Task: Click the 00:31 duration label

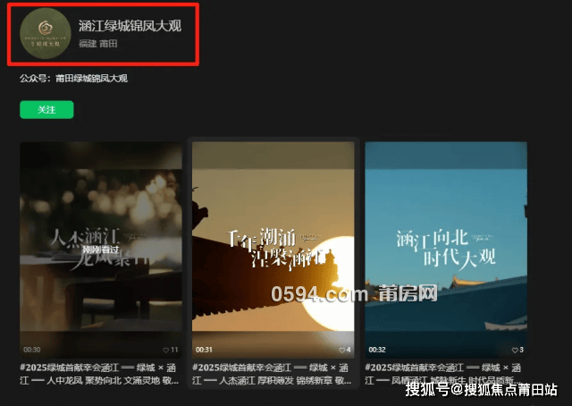Action: [204, 350]
